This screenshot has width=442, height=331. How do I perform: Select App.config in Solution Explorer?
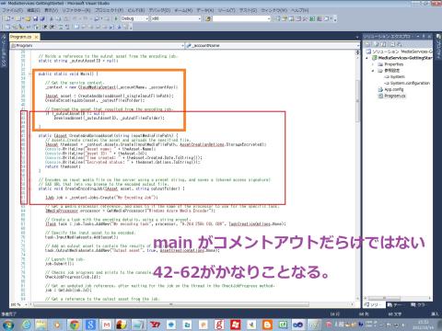[x=390, y=89]
